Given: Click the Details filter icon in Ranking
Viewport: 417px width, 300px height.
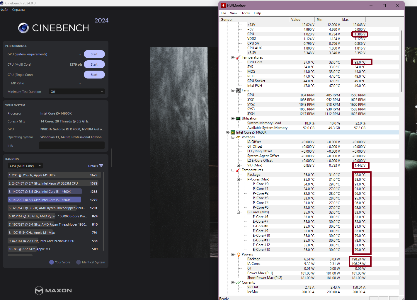Looking at the screenshot, I should (x=101, y=166).
